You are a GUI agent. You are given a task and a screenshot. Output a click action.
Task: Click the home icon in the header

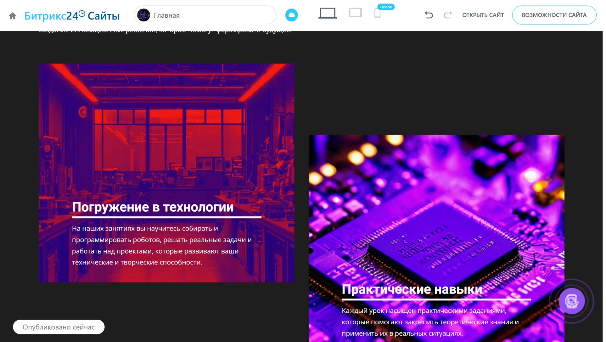point(13,16)
